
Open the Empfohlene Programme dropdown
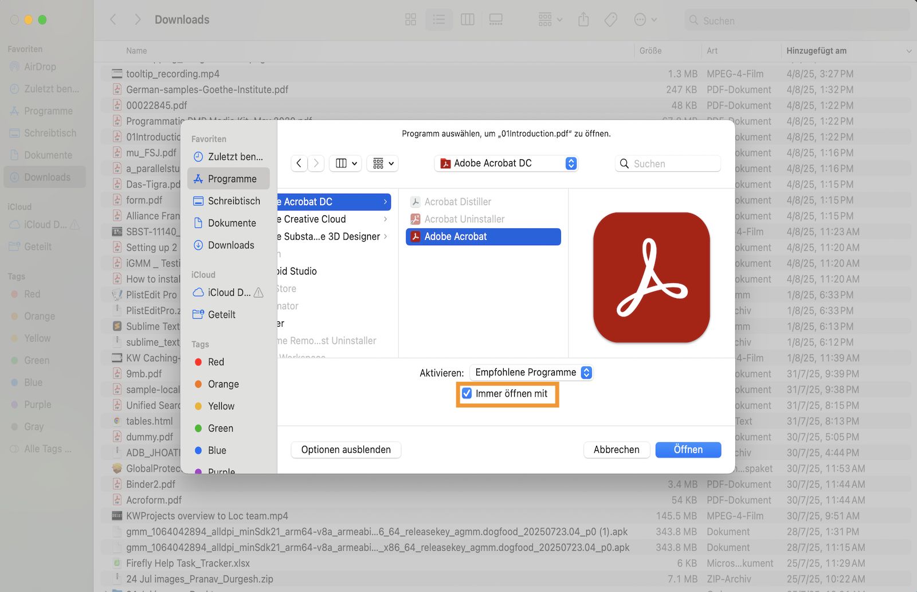click(530, 372)
